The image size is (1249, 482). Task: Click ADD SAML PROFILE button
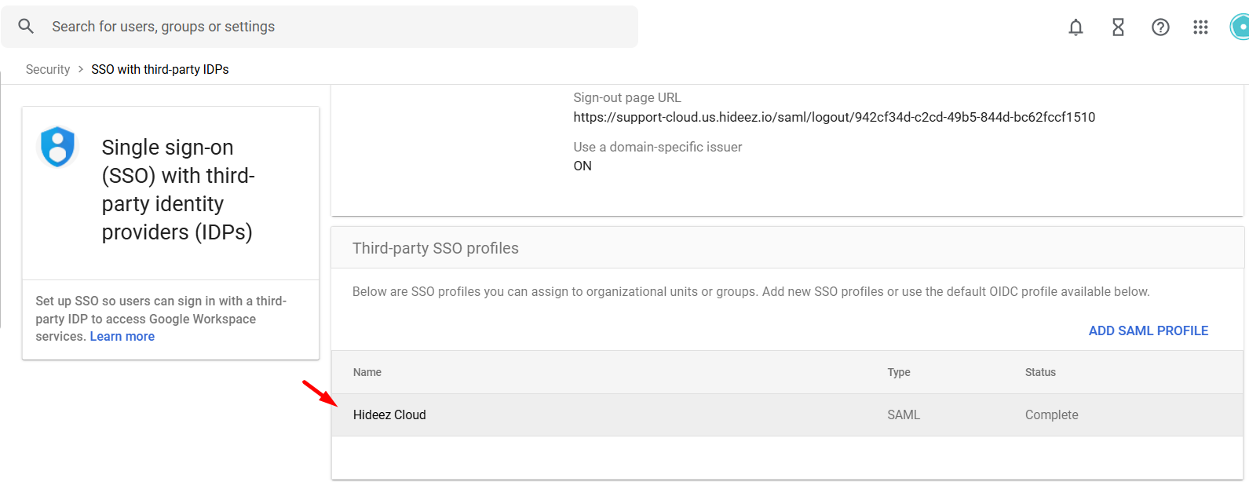[x=1148, y=330]
